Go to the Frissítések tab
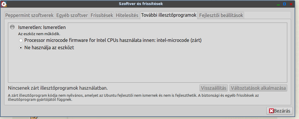This screenshot has width=299, height=119. pyautogui.click(x=102, y=16)
